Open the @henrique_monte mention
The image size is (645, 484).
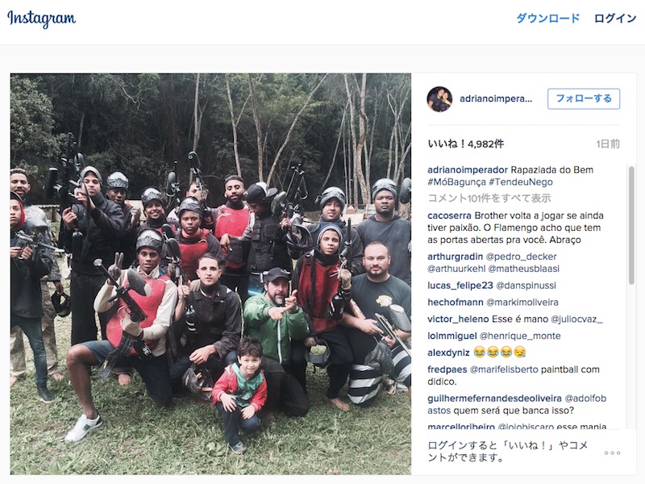coord(520,336)
